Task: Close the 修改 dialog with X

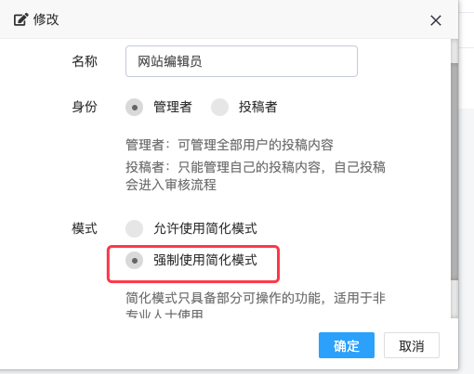Action: [436, 20]
